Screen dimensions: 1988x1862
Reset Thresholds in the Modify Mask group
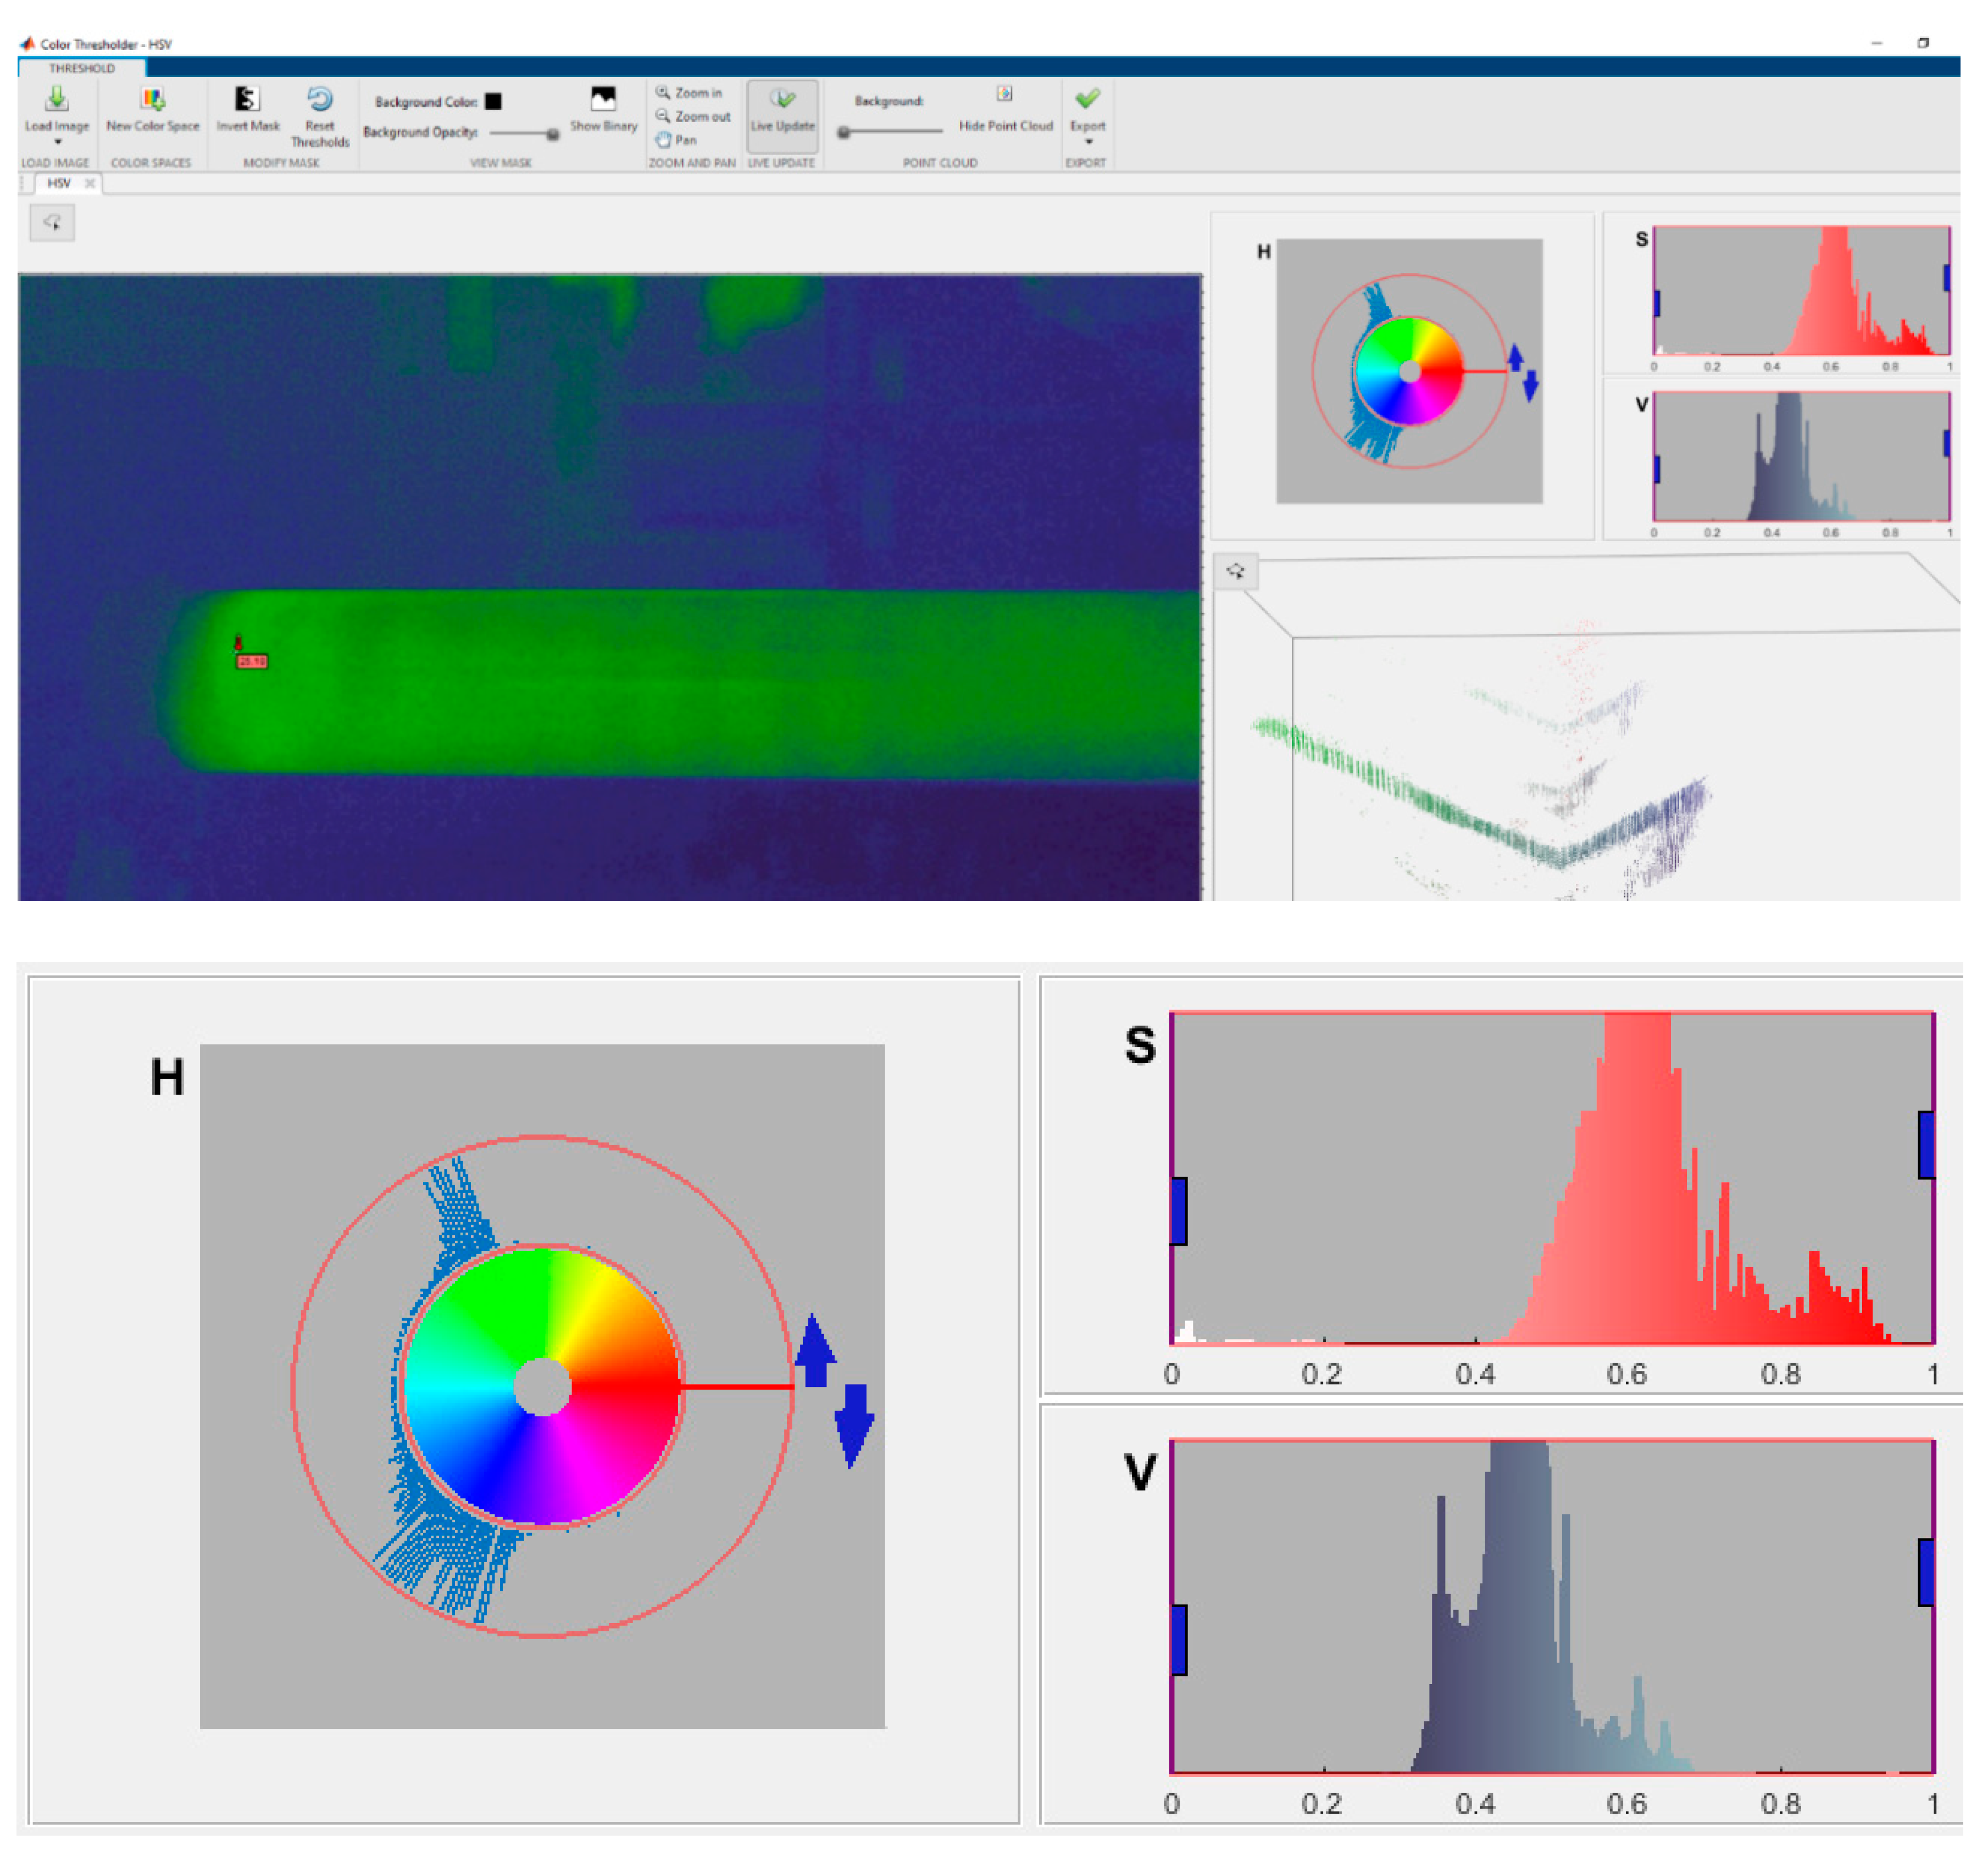(319, 99)
